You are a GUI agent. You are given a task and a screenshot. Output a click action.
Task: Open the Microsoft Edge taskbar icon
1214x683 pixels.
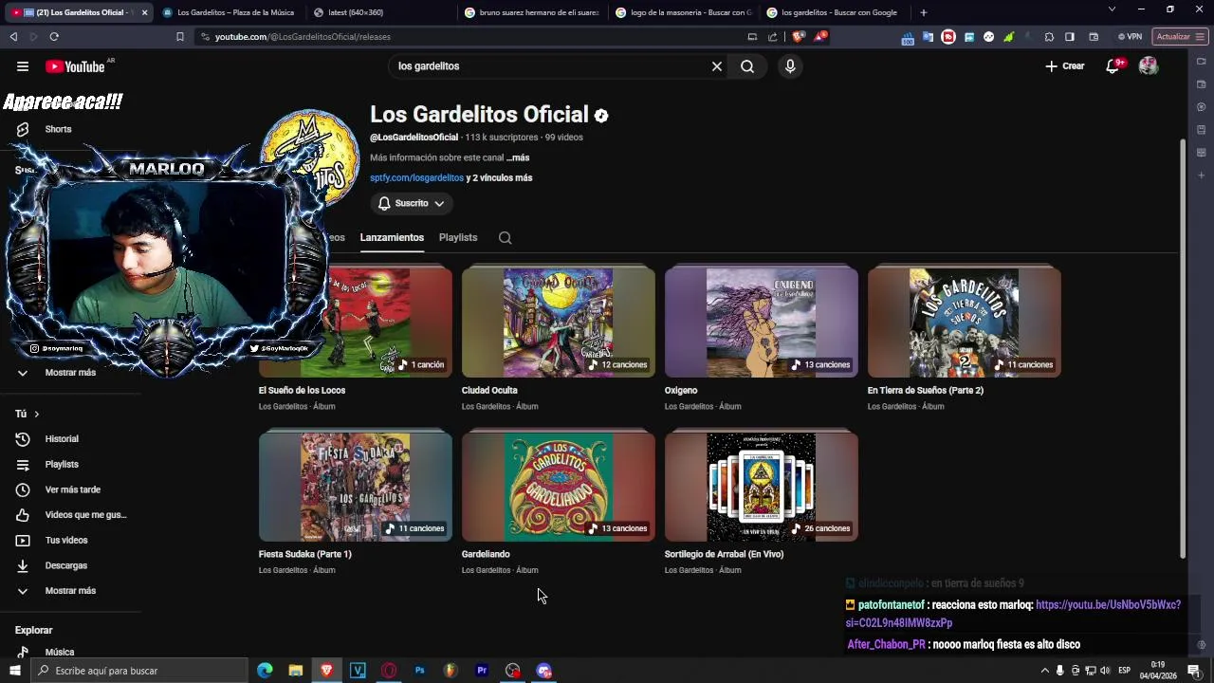265,671
